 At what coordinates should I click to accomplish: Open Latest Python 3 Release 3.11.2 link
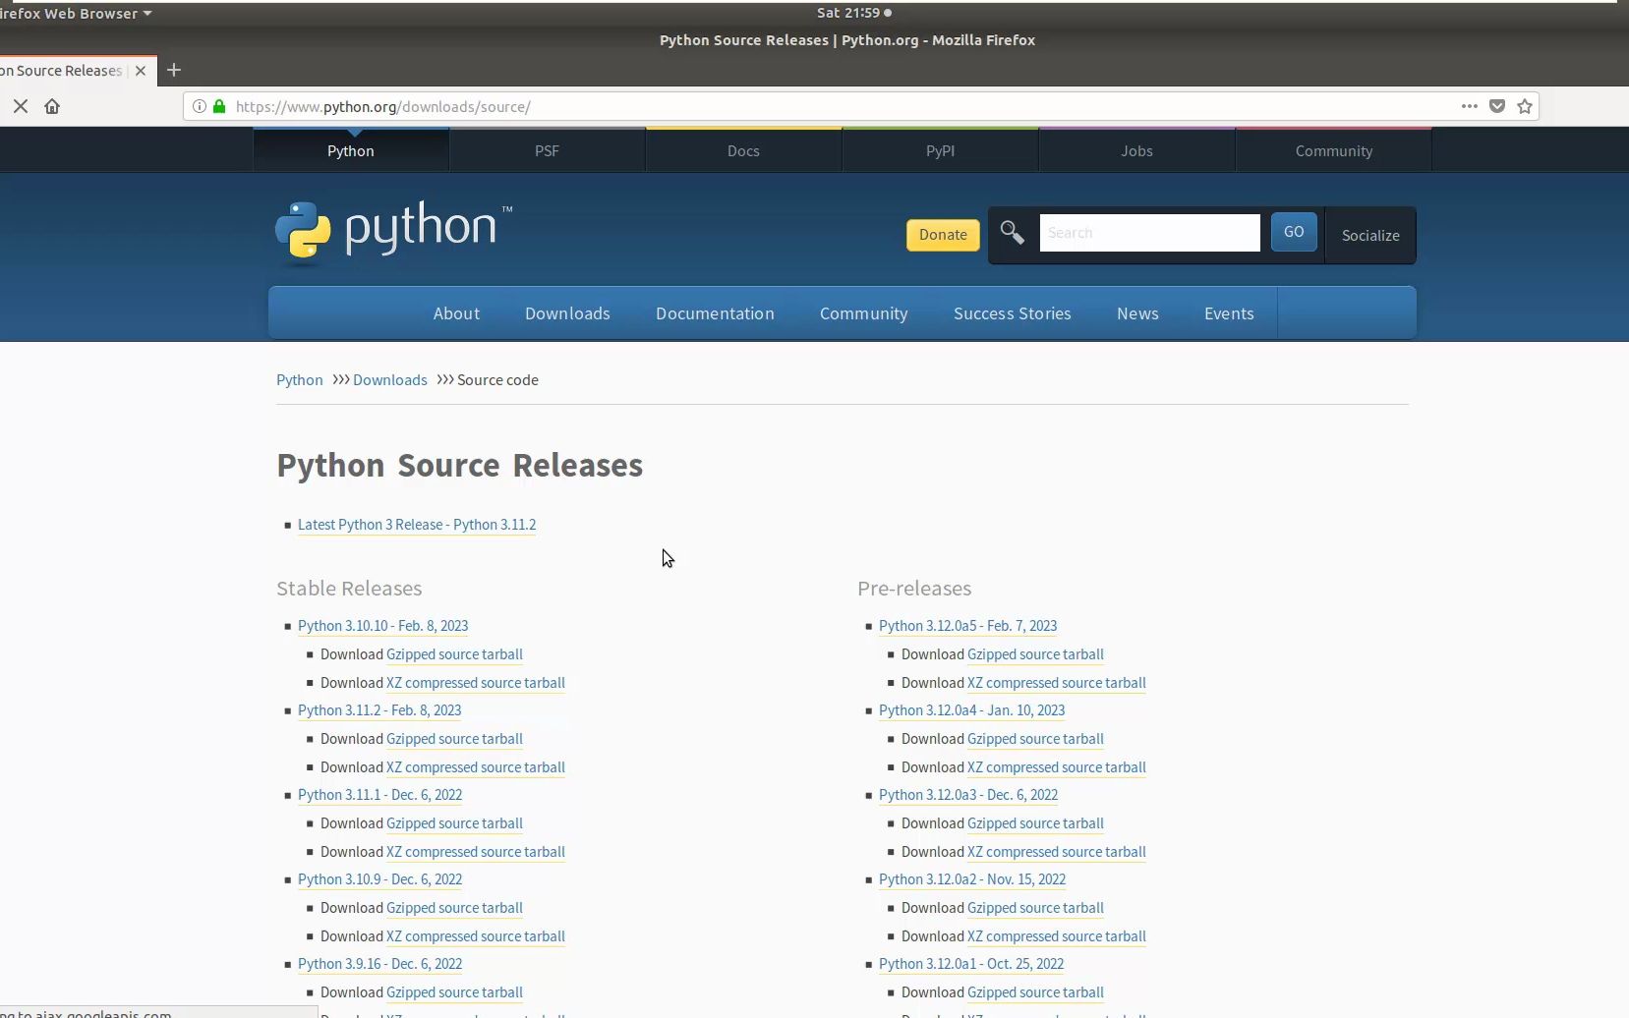[x=417, y=525]
